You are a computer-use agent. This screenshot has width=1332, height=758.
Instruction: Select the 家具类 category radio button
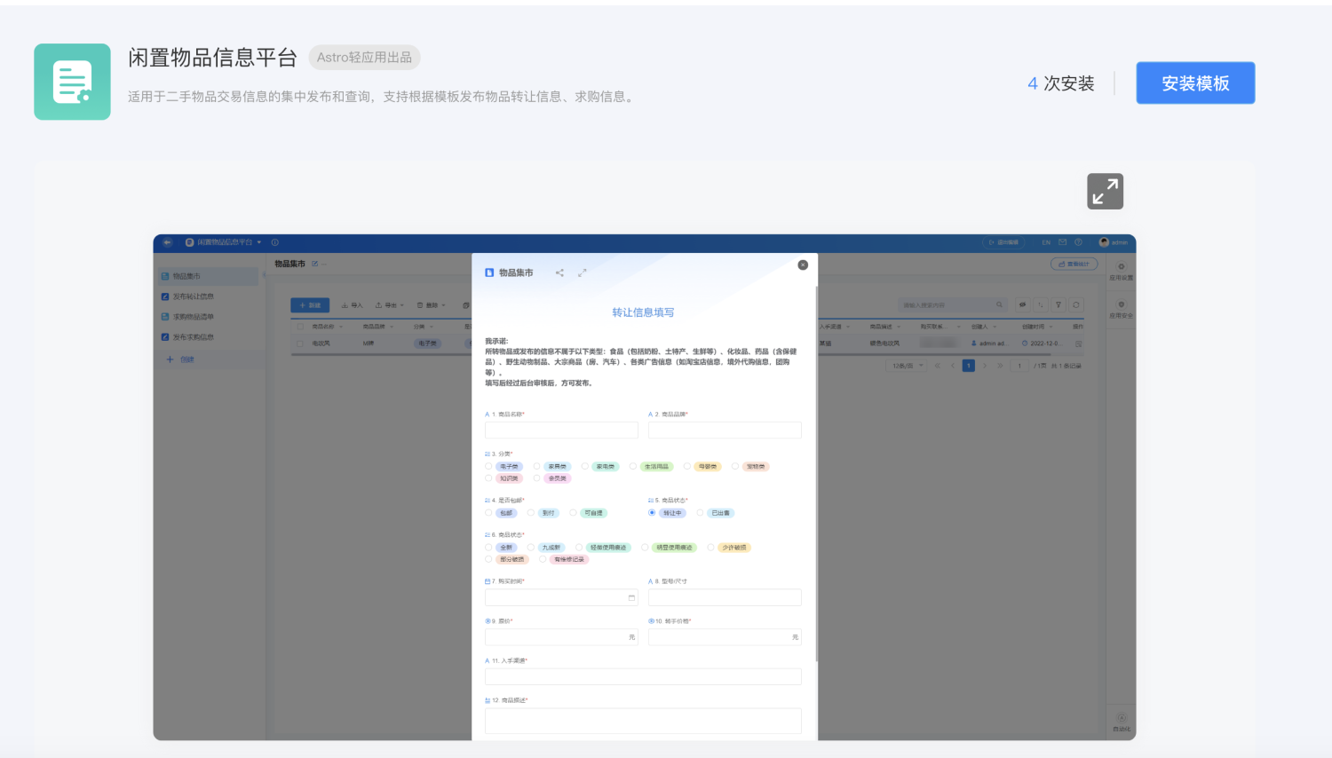[536, 466]
